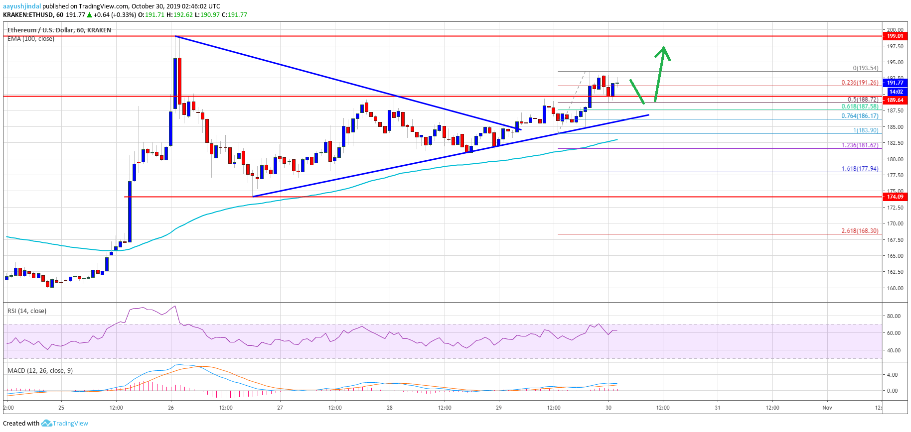Click the '30' date on time axis
Viewport: 911px width, 432px height.
tap(608, 408)
